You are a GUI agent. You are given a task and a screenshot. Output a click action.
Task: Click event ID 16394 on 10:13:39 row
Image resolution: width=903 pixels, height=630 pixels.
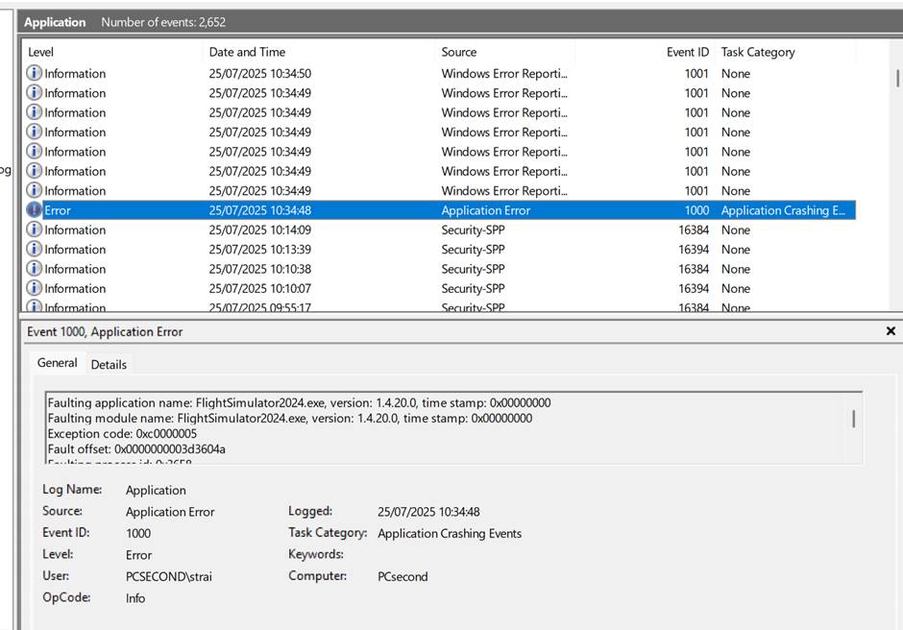tap(694, 250)
